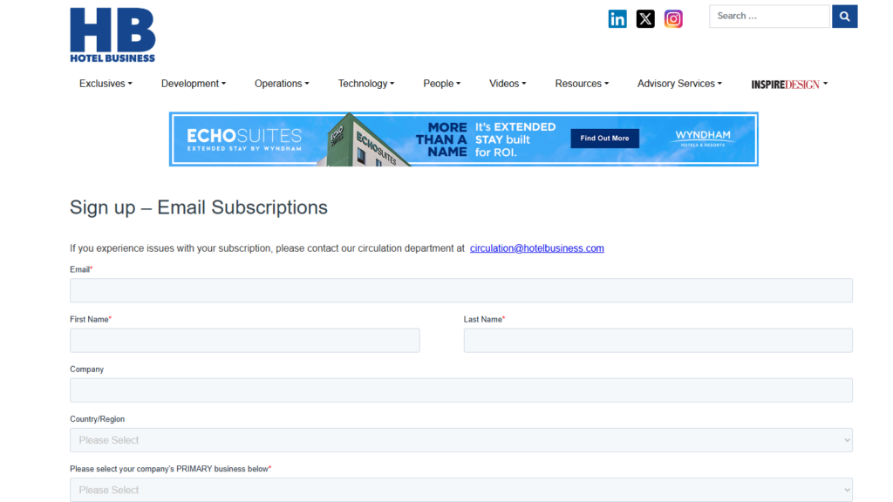Click the 'Company' field label

(x=86, y=370)
